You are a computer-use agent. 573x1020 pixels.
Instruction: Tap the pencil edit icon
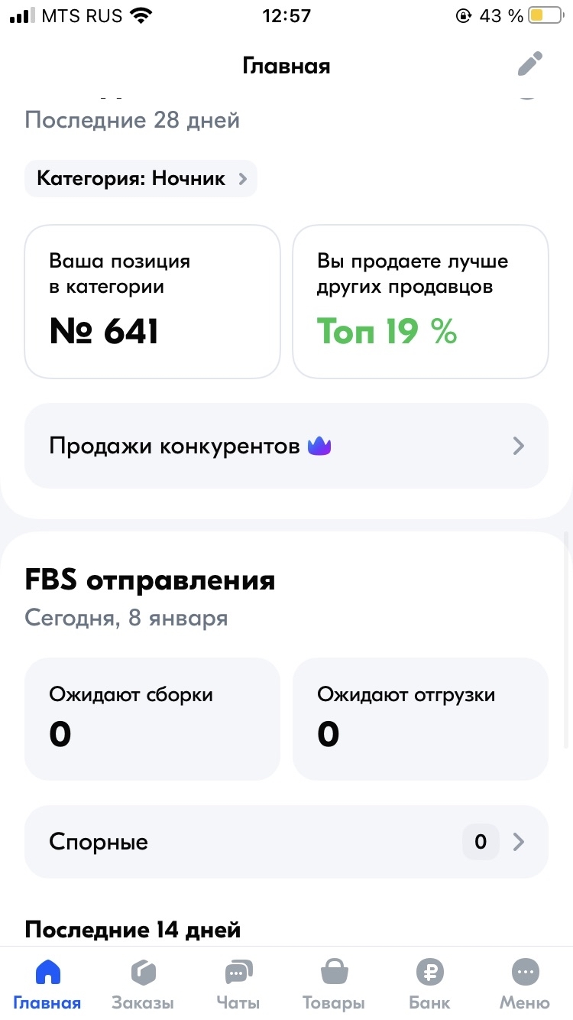[529, 64]
